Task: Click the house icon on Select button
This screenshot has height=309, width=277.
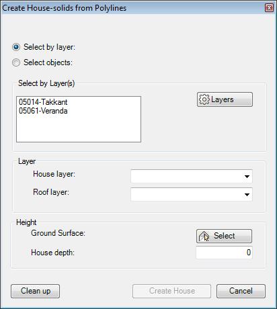Action: 204,236
